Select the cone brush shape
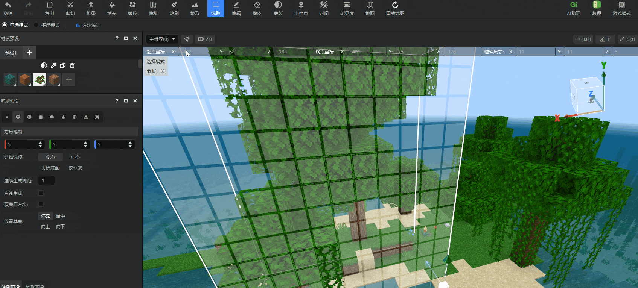The image size is (638, 288). [63, 117]
